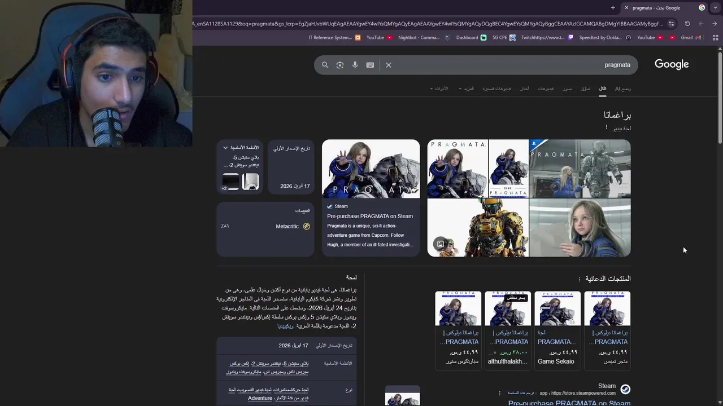Open the top-left Pragmata cover image
This screenshot has height=406, width=723.
click(x=458, y=169)
